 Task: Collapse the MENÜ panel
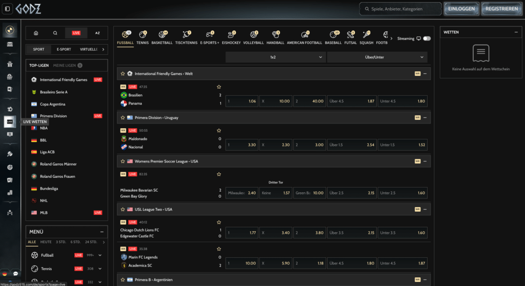[102, 232]
